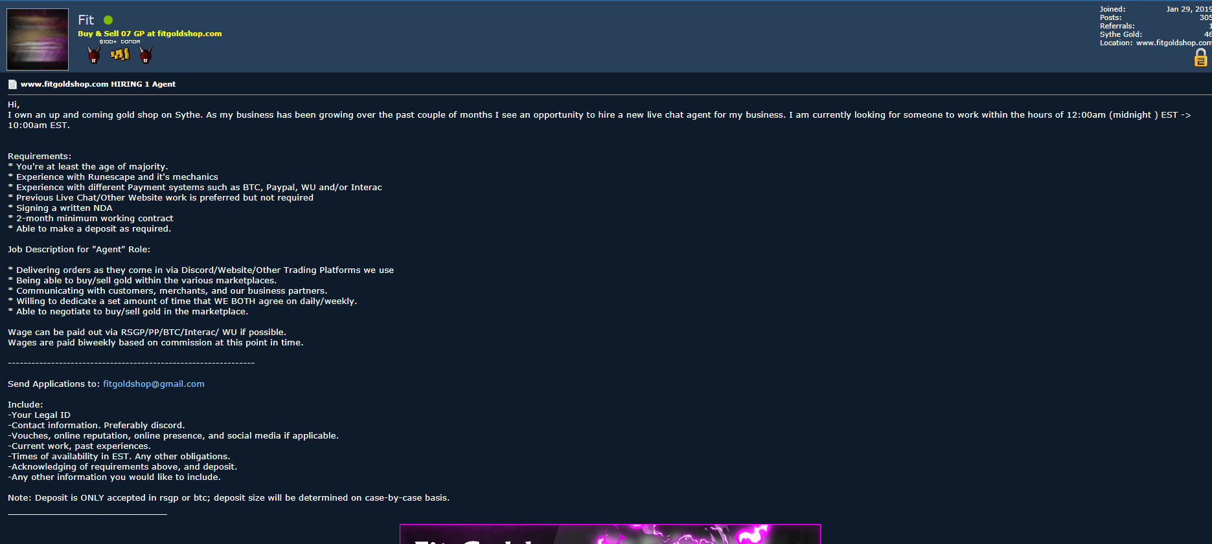1212x544 pixels.
Task: Click the green online status dot
Action: (x=108, y=20)
